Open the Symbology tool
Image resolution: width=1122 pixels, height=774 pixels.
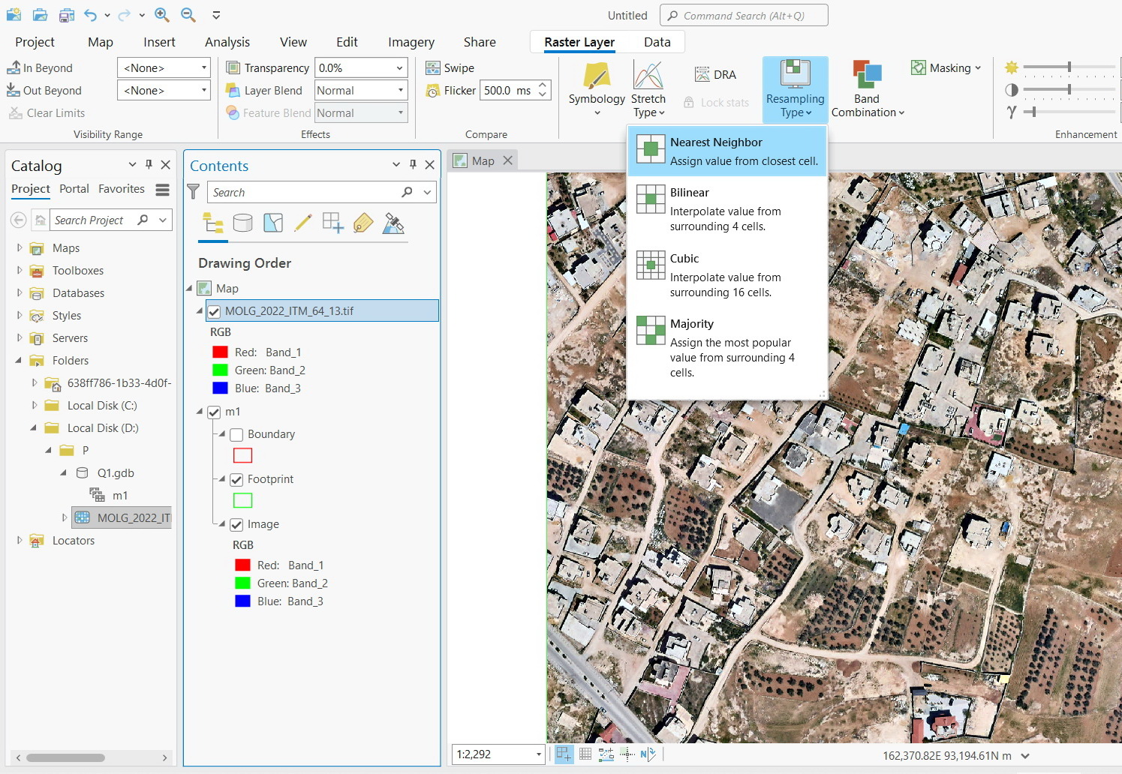tap(597, 88)
